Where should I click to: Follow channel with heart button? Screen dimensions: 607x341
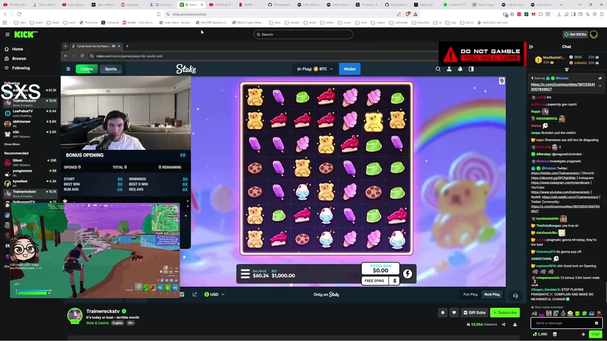point(454,313)
